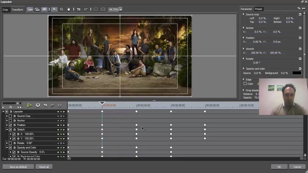Click the Cancel button
Image resolution: width=308 pixels, height=173 pixels.
coord(297,167)
